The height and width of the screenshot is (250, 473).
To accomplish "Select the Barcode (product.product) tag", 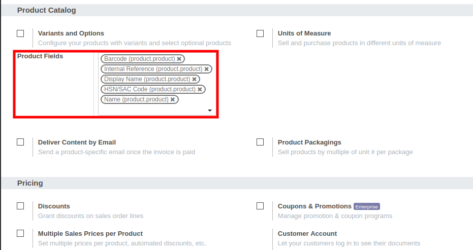I will [139, 59].
